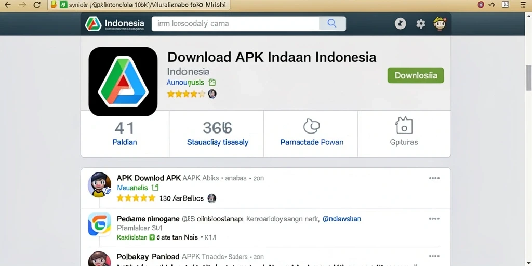
Task: Open the user avatar profile in header
Action: [440, 23]
